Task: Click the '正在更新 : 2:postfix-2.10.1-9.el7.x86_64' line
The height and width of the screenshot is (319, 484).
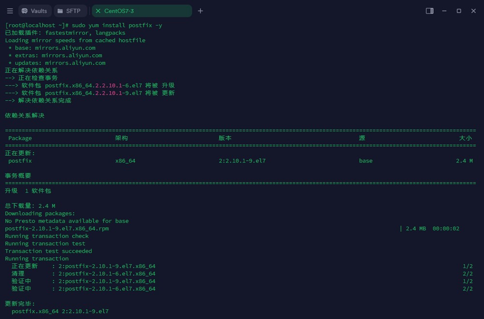Action: click(83, 266)
